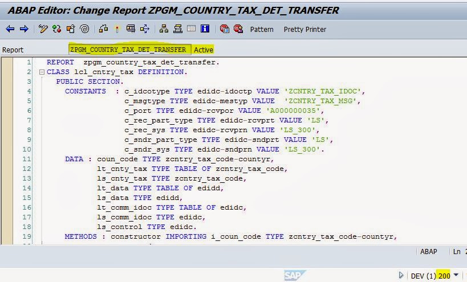Click the back navigation arrow

10,29
